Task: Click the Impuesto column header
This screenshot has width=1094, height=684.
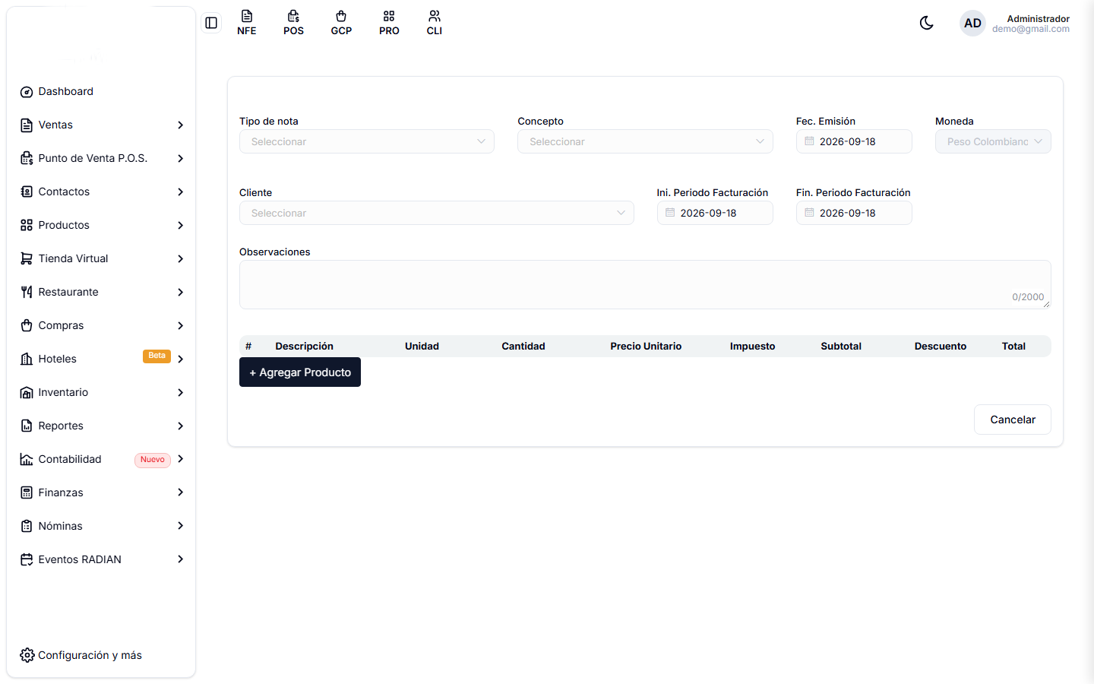Action: click(x=753, y=346)
